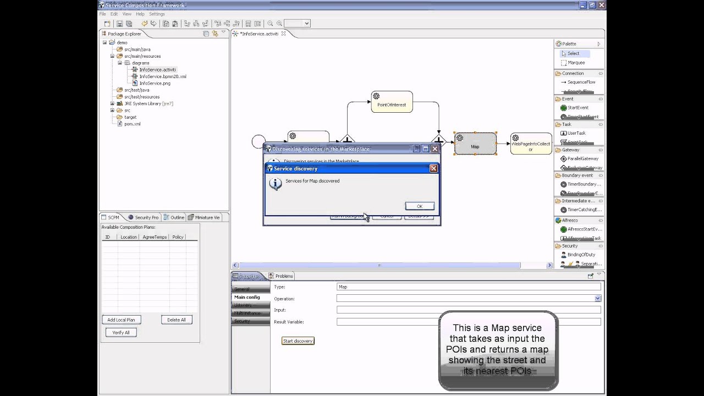Select the Select tool in Palette

coord(575,53)
